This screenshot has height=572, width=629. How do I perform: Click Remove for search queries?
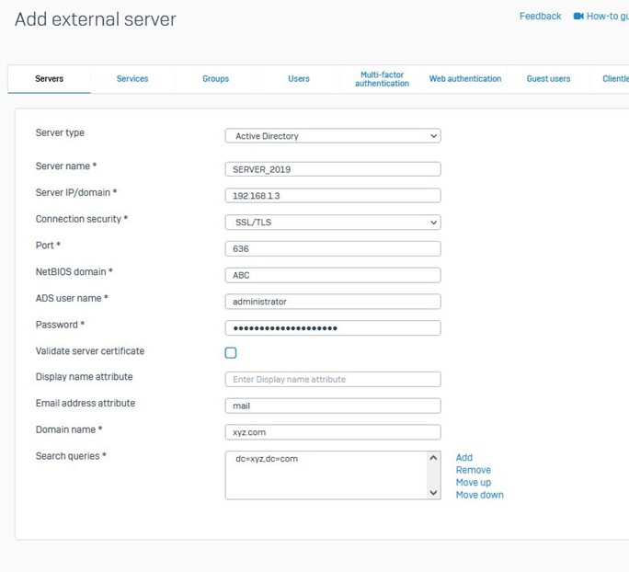tap(473, 470)
